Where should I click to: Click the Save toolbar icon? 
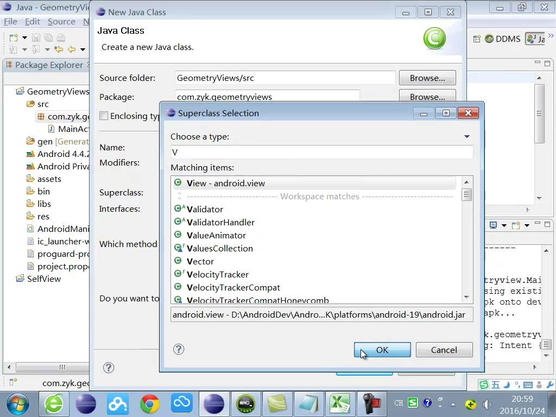36,37
